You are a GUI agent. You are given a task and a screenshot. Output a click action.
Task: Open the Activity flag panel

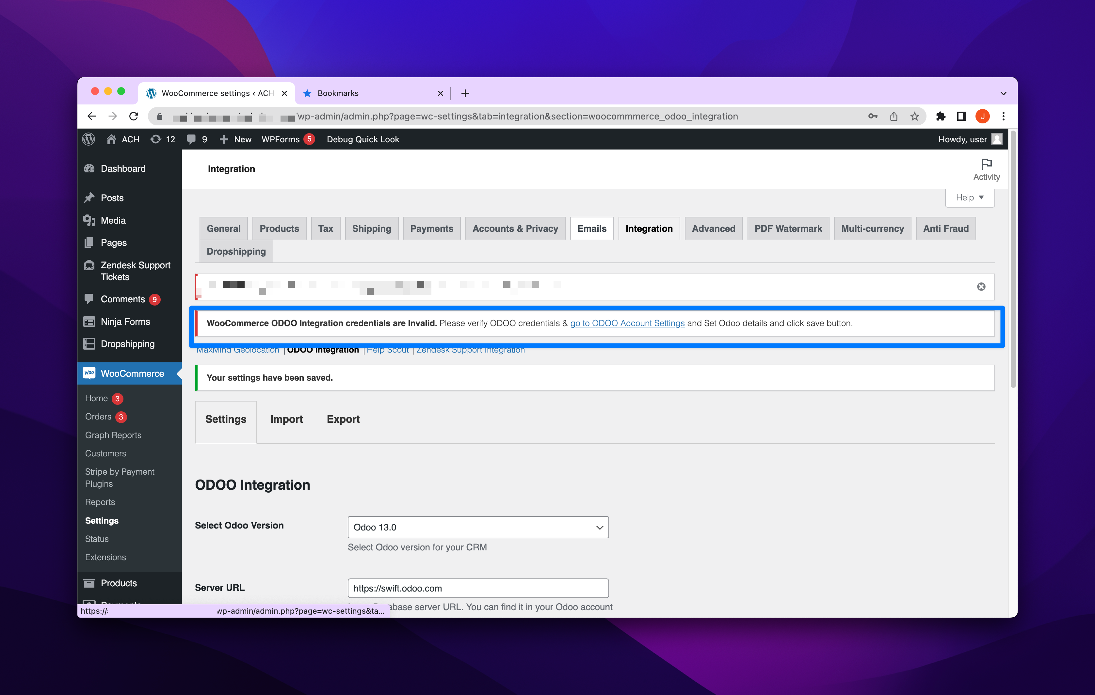point(986,169)
